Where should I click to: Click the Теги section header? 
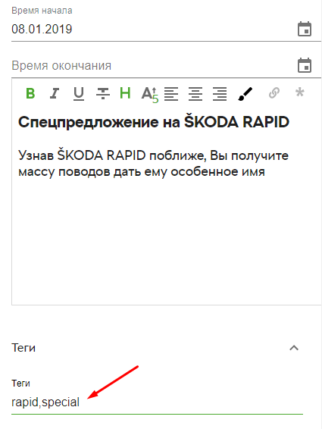click(156, 348)
